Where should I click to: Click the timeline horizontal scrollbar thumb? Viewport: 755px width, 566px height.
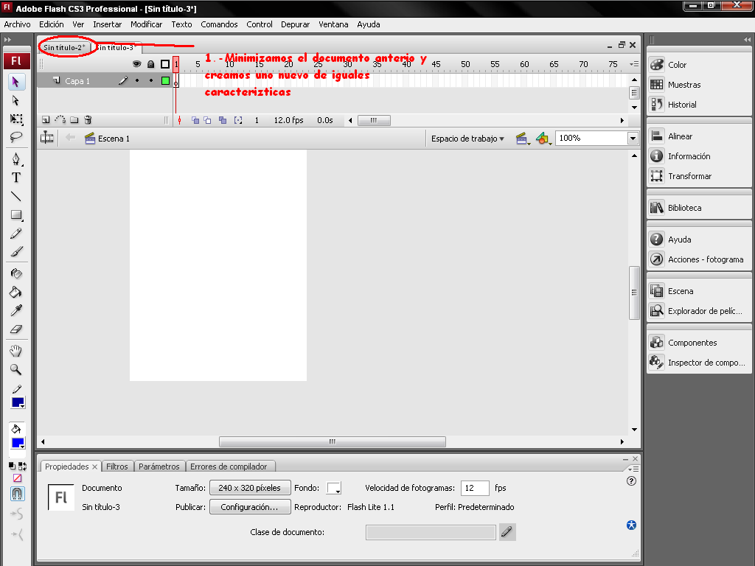[x=374, y=120]
